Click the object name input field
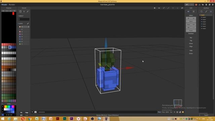The width and height of the screenshot is (215, 121). point(24,19)
